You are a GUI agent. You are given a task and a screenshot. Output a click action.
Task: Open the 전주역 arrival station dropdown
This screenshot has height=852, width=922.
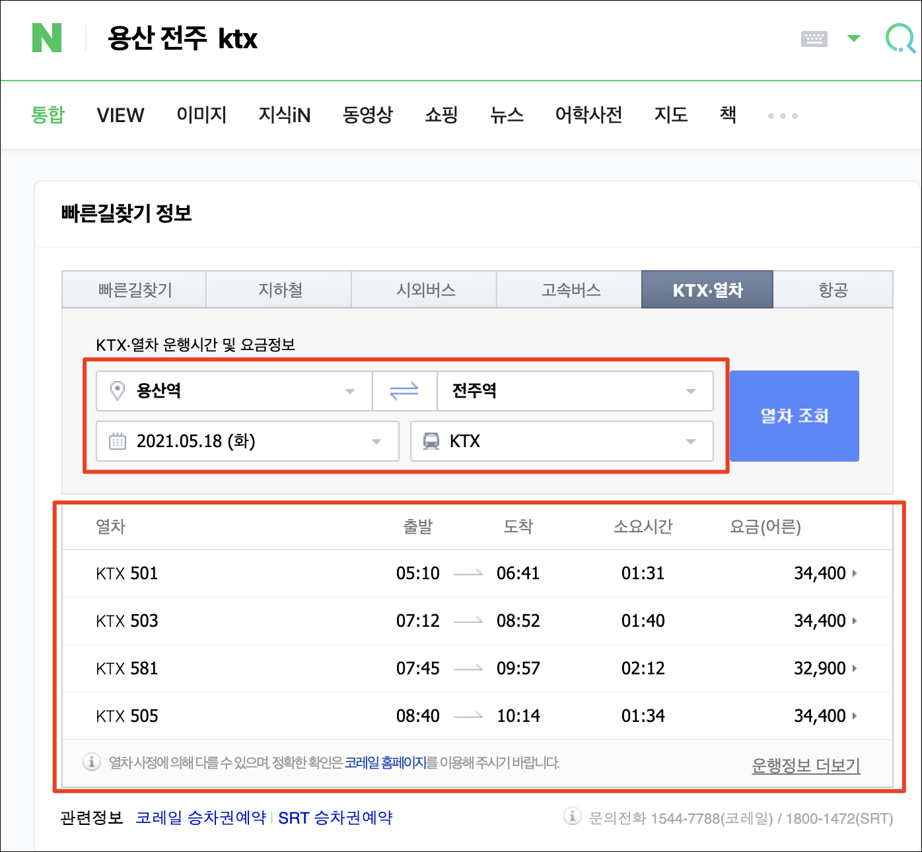(x=575, y=391)
